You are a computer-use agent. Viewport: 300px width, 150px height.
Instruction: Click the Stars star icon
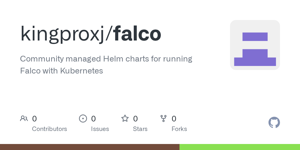[x=125, y=118]
